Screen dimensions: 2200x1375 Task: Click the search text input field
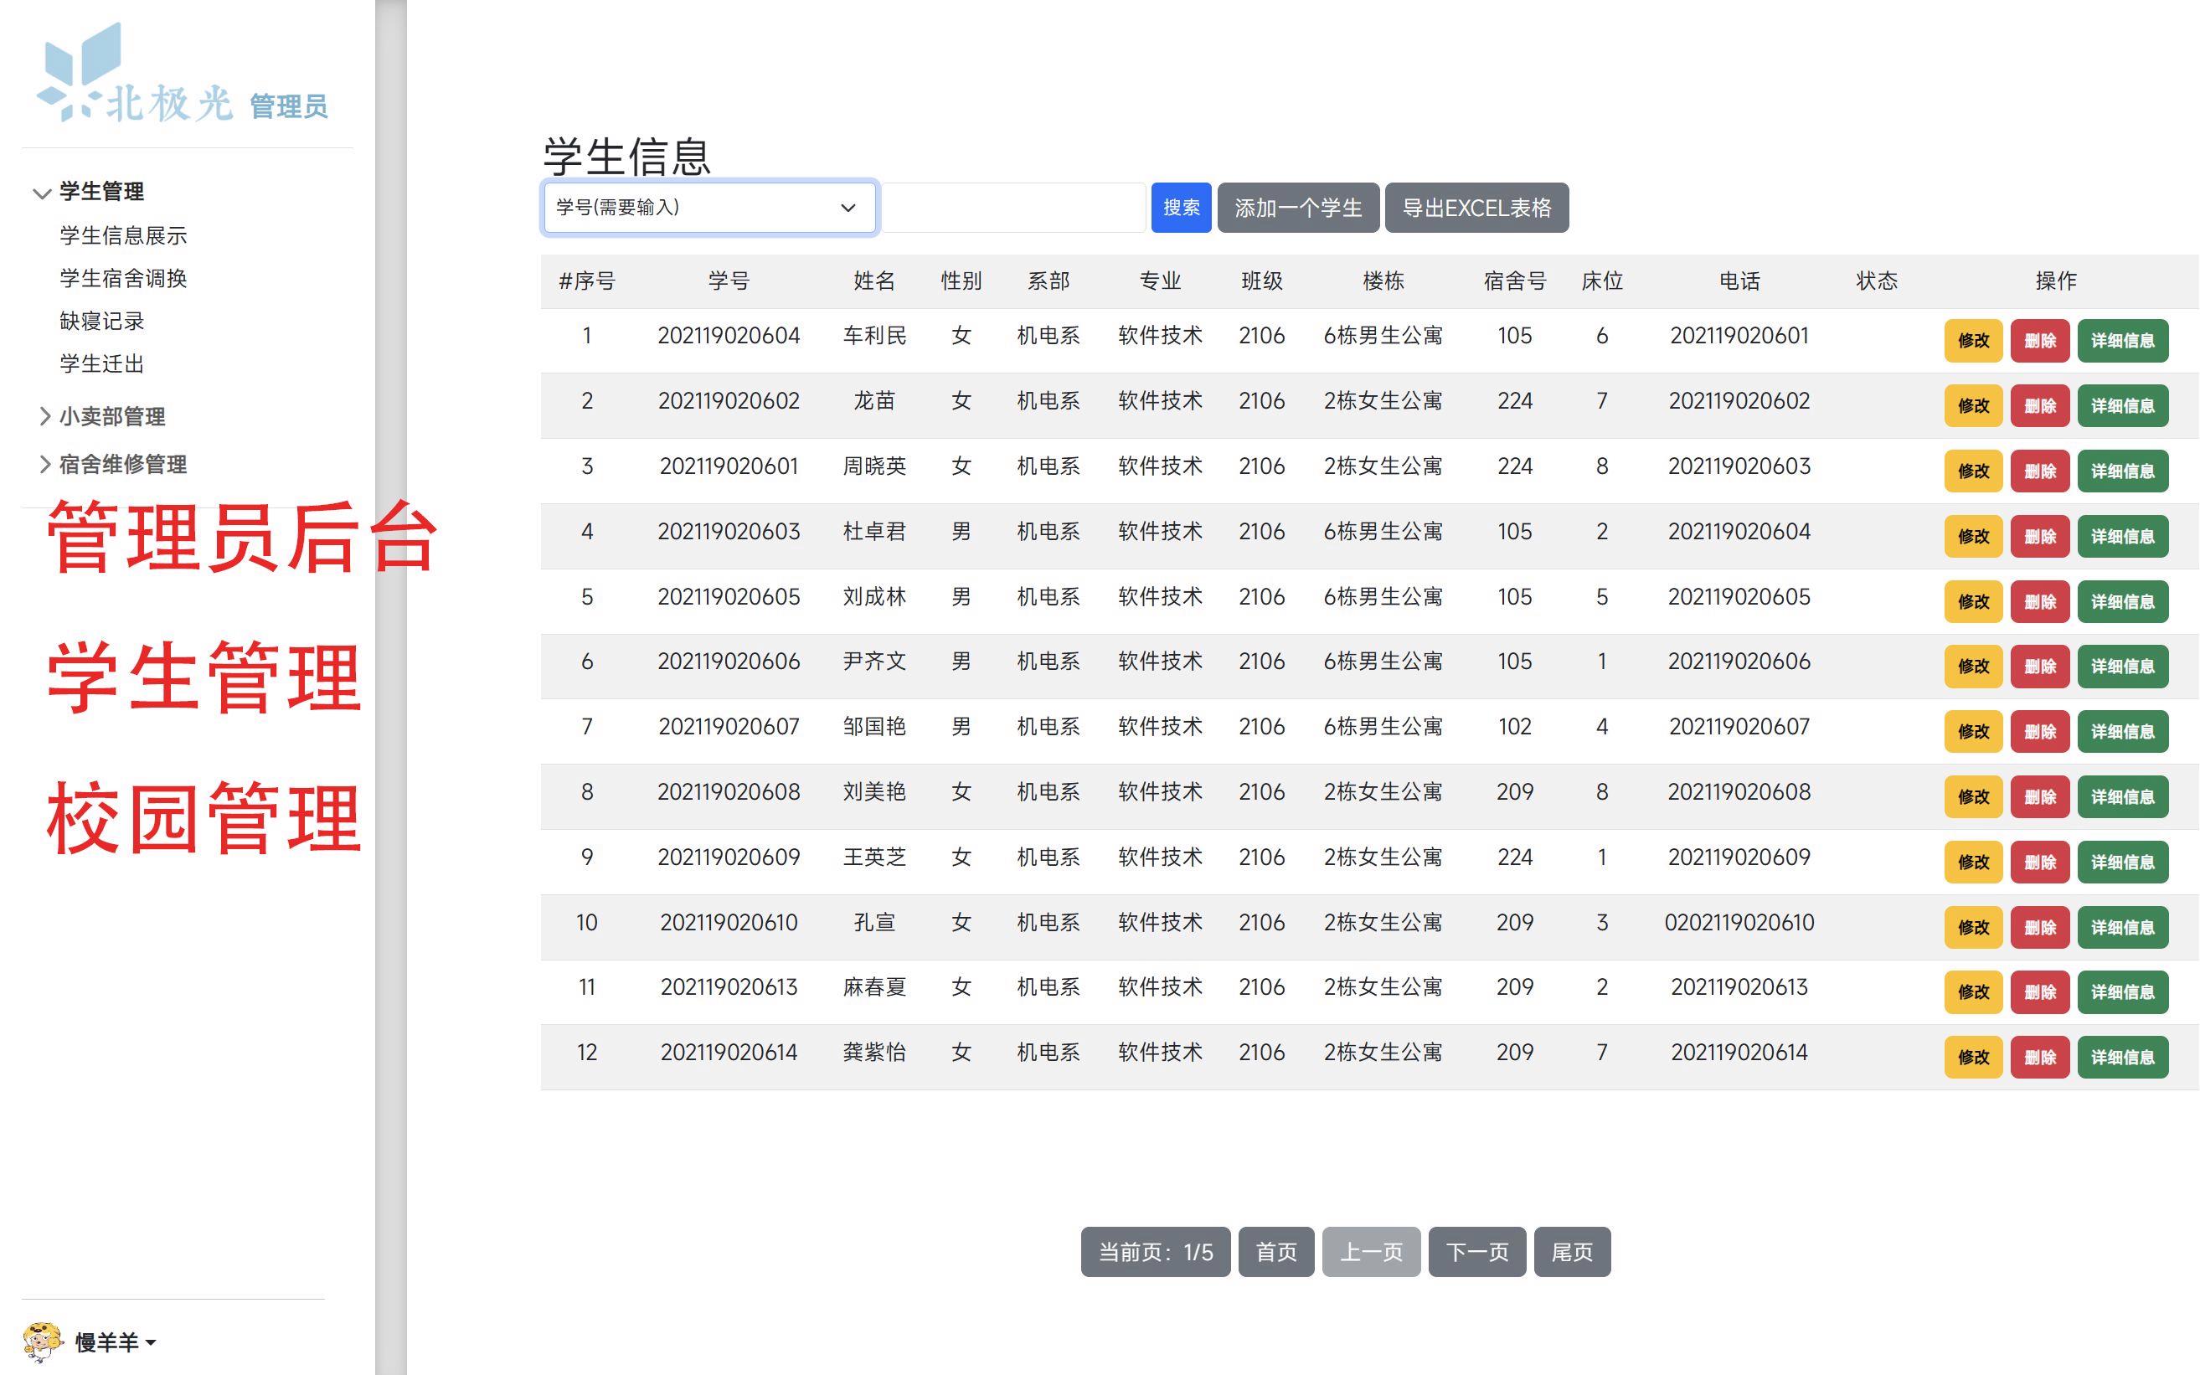[x=1013, y=208]
